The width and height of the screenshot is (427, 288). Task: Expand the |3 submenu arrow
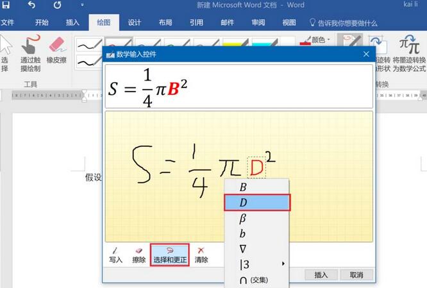[x=283, y=264]
